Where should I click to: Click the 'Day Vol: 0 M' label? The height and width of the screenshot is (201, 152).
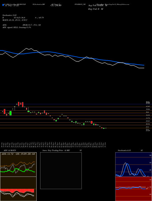[95, 9]
